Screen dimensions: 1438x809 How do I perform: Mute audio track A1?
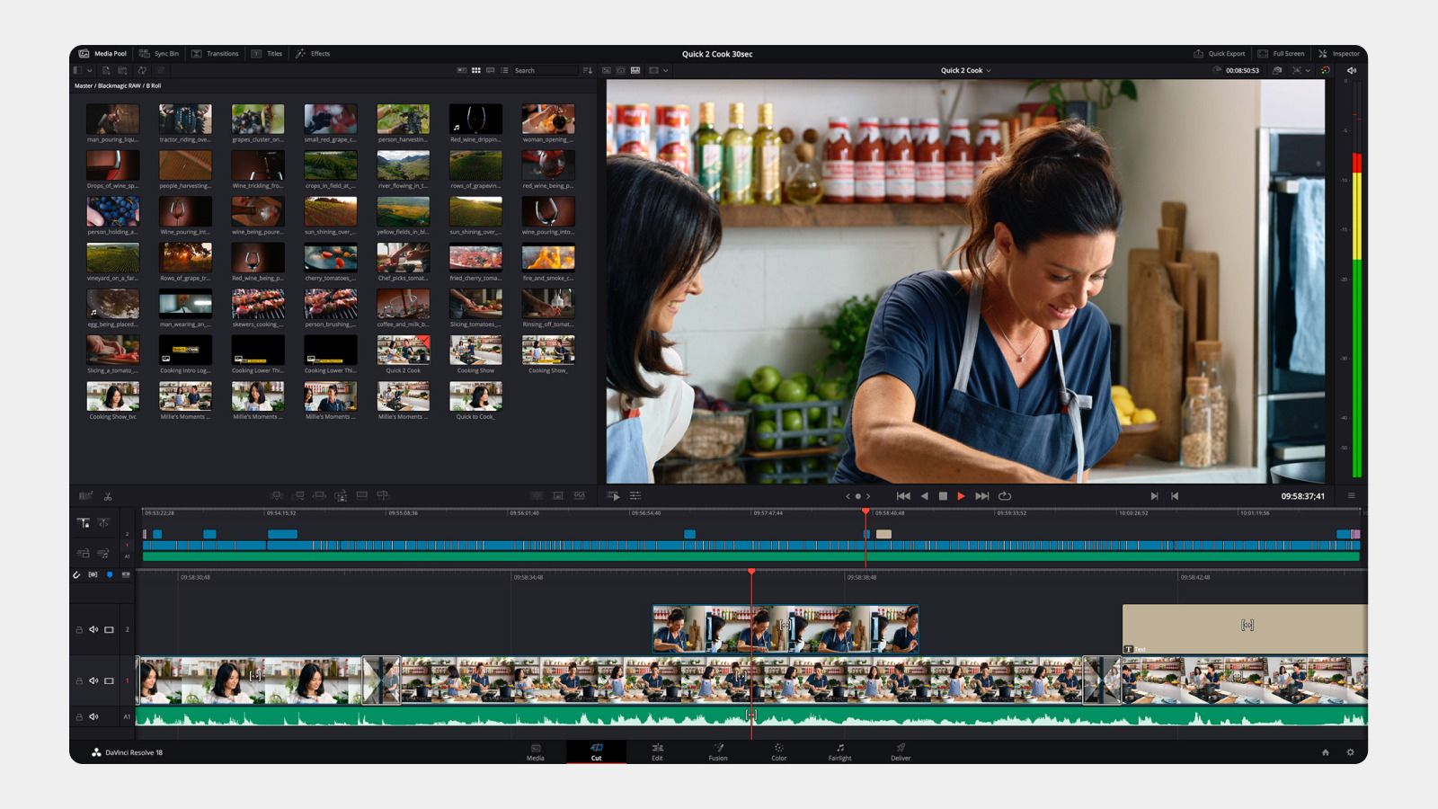93,716
